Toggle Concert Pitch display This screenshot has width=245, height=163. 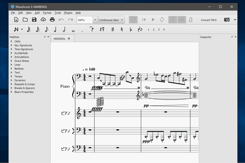[209, 20]
